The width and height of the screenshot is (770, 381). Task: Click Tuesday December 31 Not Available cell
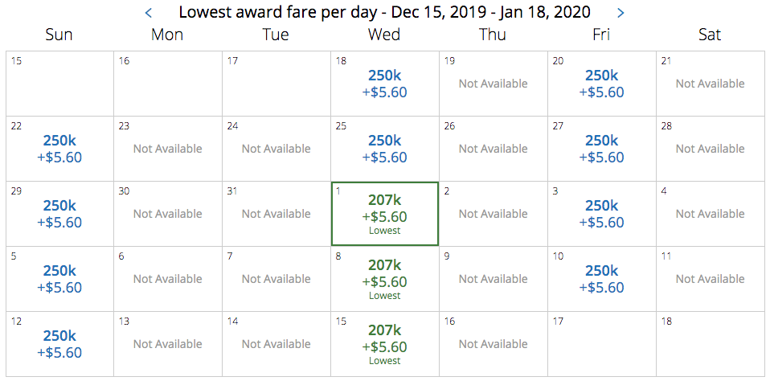pyautogui.click(x=276, y=214)
